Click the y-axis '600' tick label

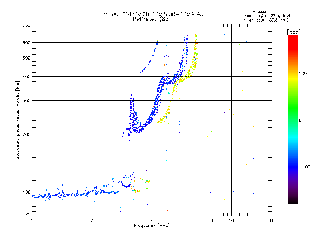click(26, 43)
